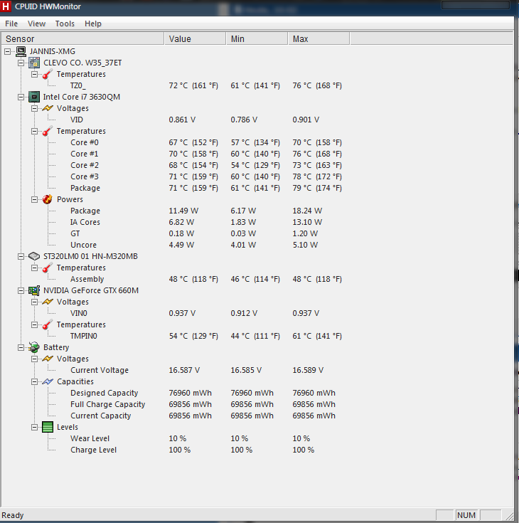The width and height of the screenshot is (519, 523).
Task: Click the lightning Voltages icon under NVIDIA GeForce
Action: pyautogui.click(x=48, y=302)
